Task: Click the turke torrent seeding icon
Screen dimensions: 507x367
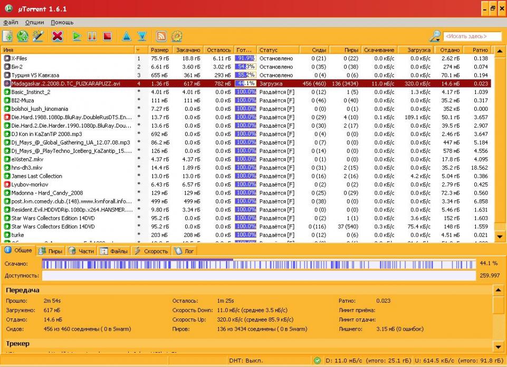Action: point(7,235)
